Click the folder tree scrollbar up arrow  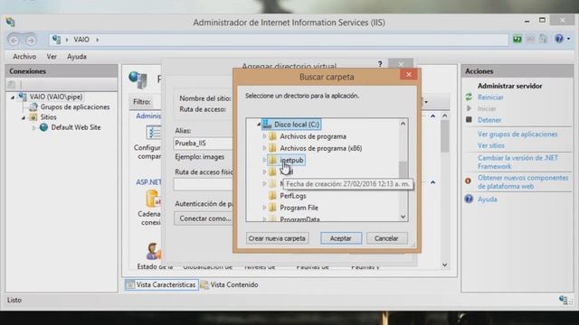403,124
